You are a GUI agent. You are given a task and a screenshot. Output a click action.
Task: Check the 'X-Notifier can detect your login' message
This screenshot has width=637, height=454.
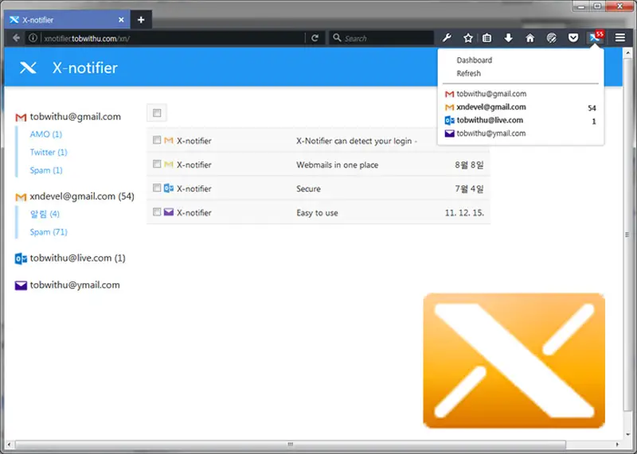pos(157,140)
